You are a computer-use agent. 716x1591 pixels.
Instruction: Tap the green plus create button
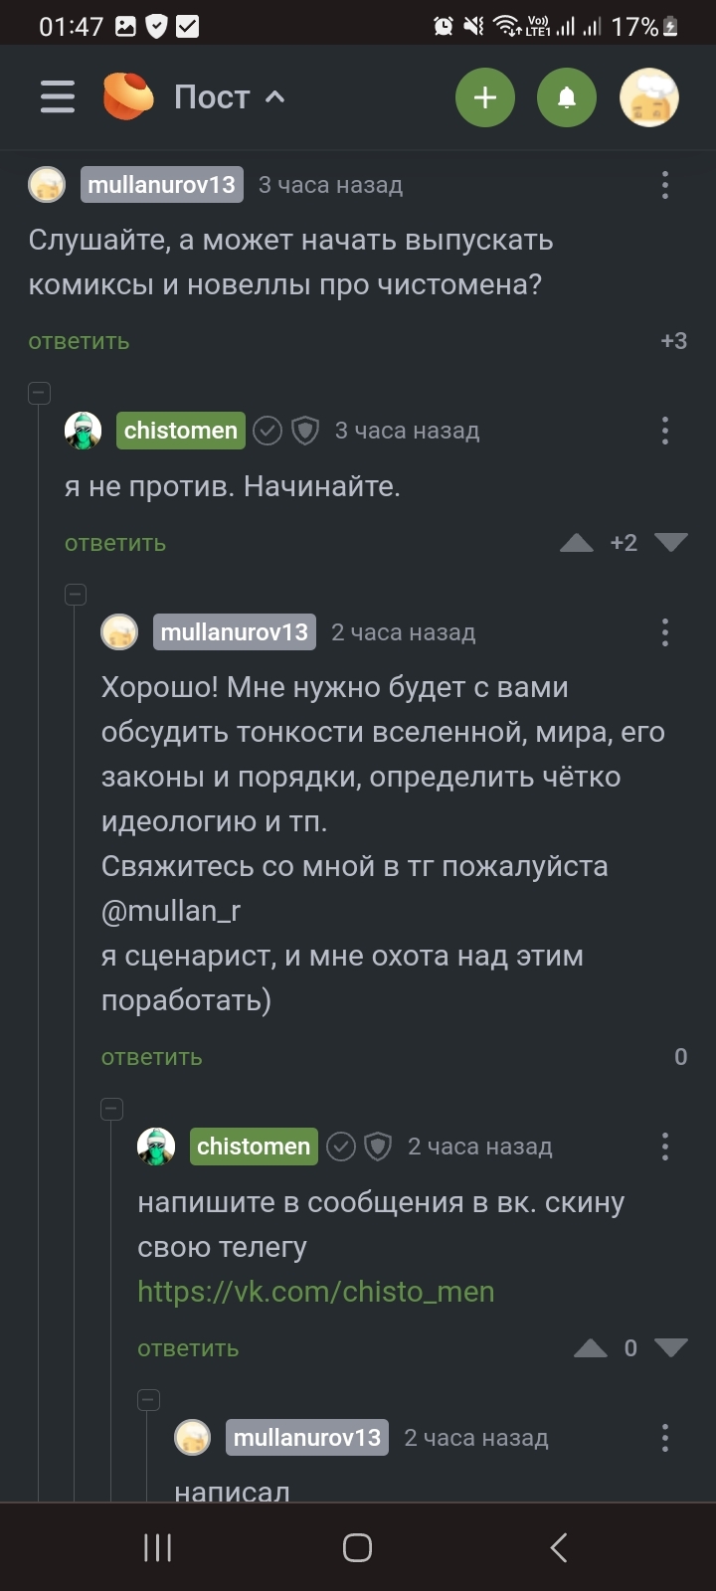click(x=484, y=96)
